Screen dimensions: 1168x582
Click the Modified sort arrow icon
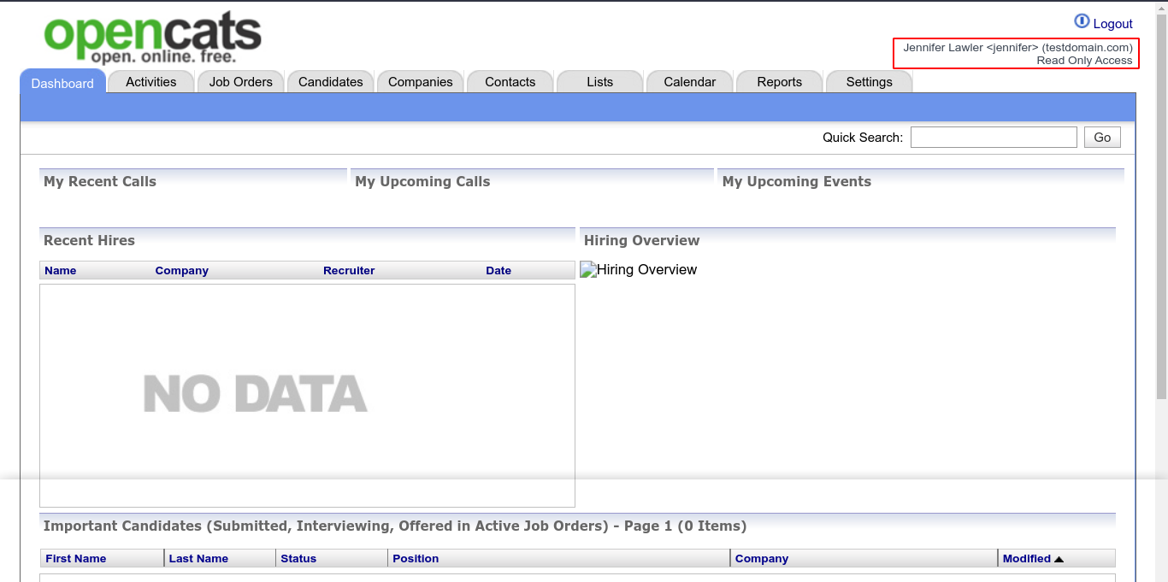[x=1059, y=559]
